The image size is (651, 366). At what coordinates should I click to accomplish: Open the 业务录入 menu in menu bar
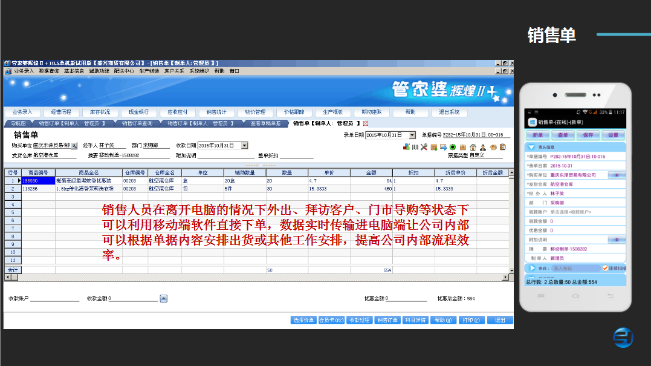[x=24, y=71]
